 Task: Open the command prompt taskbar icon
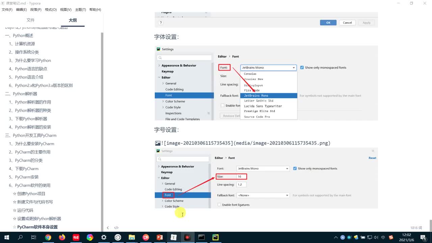coord(201,237)
